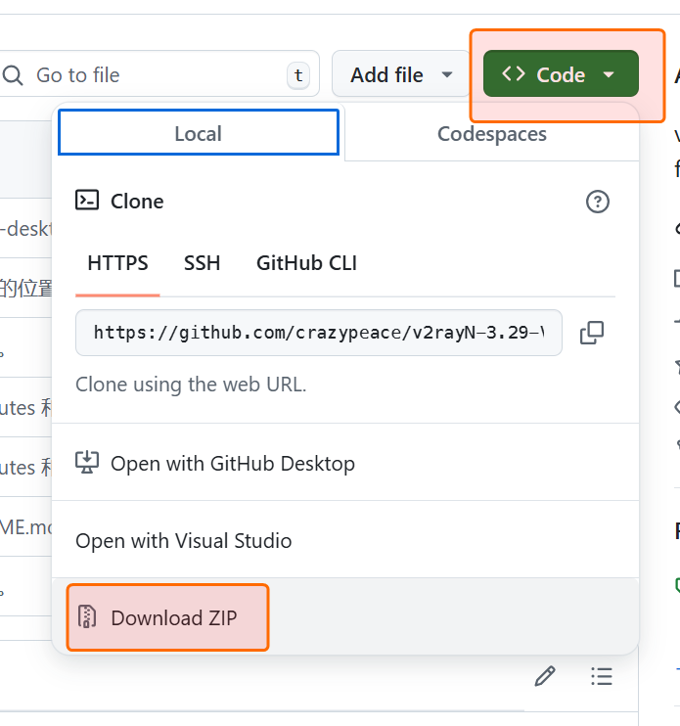Select the GitHub CLI clone option
Image resolution: width=680 pixels, height=726 pixels.
click(306, 263)
